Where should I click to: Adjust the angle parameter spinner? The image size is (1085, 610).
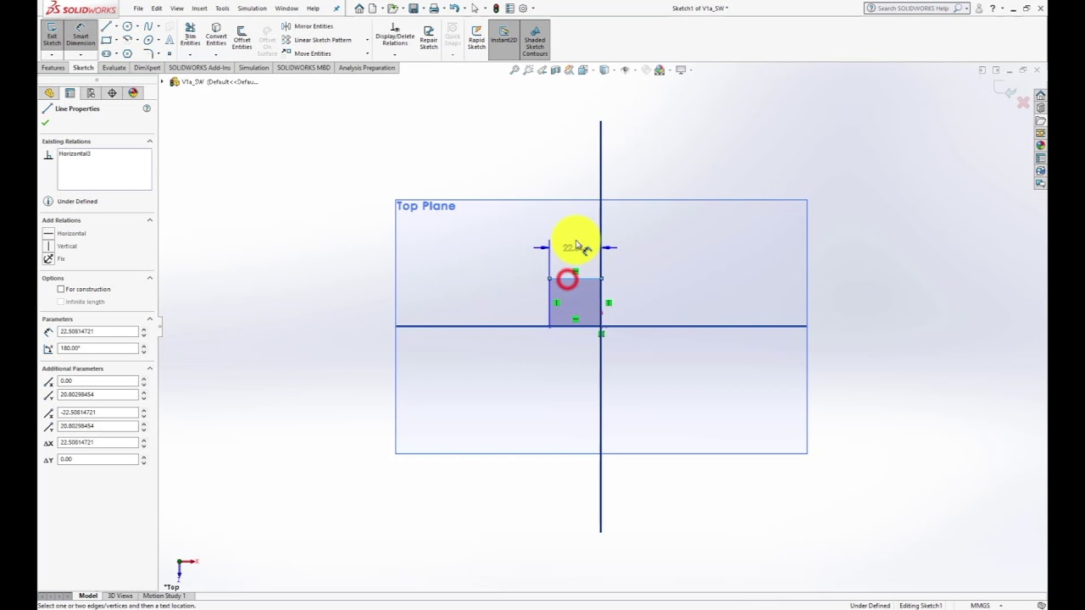tap(143, 348)
